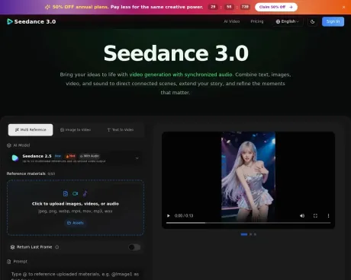Close the promotional banner
The width and height of the screenshot is (351, 280).
pyautogui.click(x=343, y=7)
